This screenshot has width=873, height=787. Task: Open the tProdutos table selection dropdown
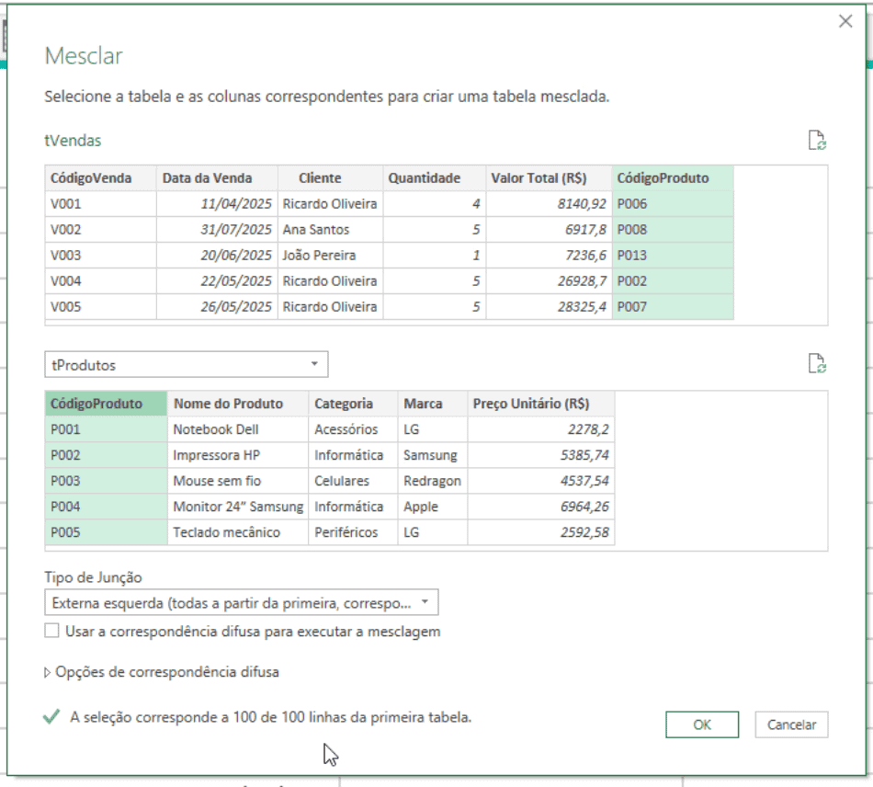click(186, 365)
